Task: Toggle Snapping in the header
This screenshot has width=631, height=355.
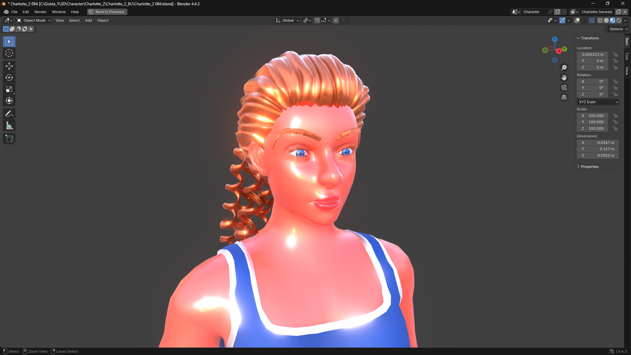Action: [316, 20]
